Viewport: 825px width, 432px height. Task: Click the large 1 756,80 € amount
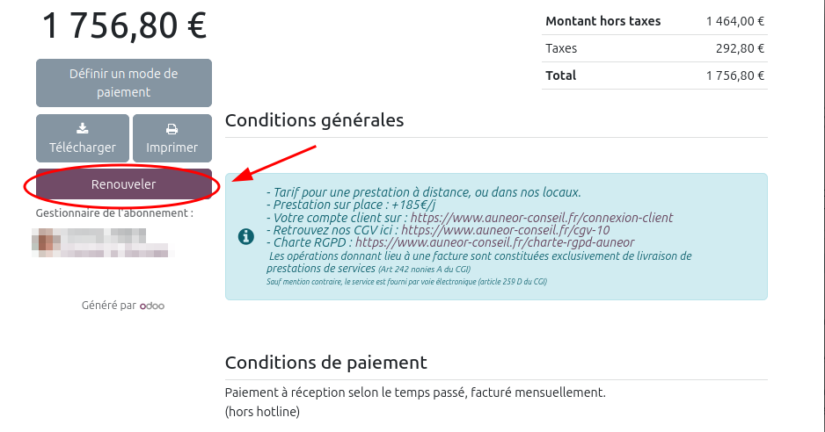[x=124, y=26]
